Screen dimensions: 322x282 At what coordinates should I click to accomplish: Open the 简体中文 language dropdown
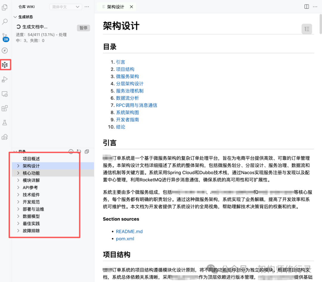[x=66, y=7]
